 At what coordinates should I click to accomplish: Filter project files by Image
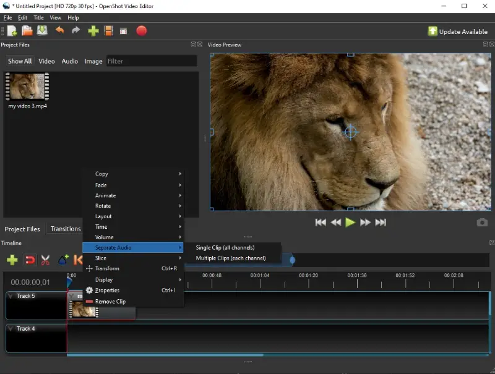click(x=93, y=61)
